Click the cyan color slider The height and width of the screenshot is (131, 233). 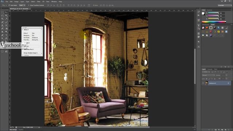213,13
